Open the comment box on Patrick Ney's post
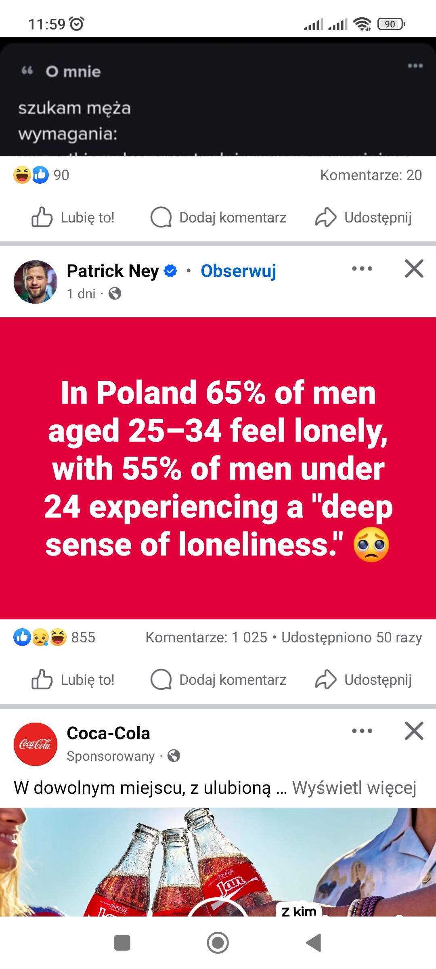The height and width of the screenshot is (969, 436). point(218,680)
